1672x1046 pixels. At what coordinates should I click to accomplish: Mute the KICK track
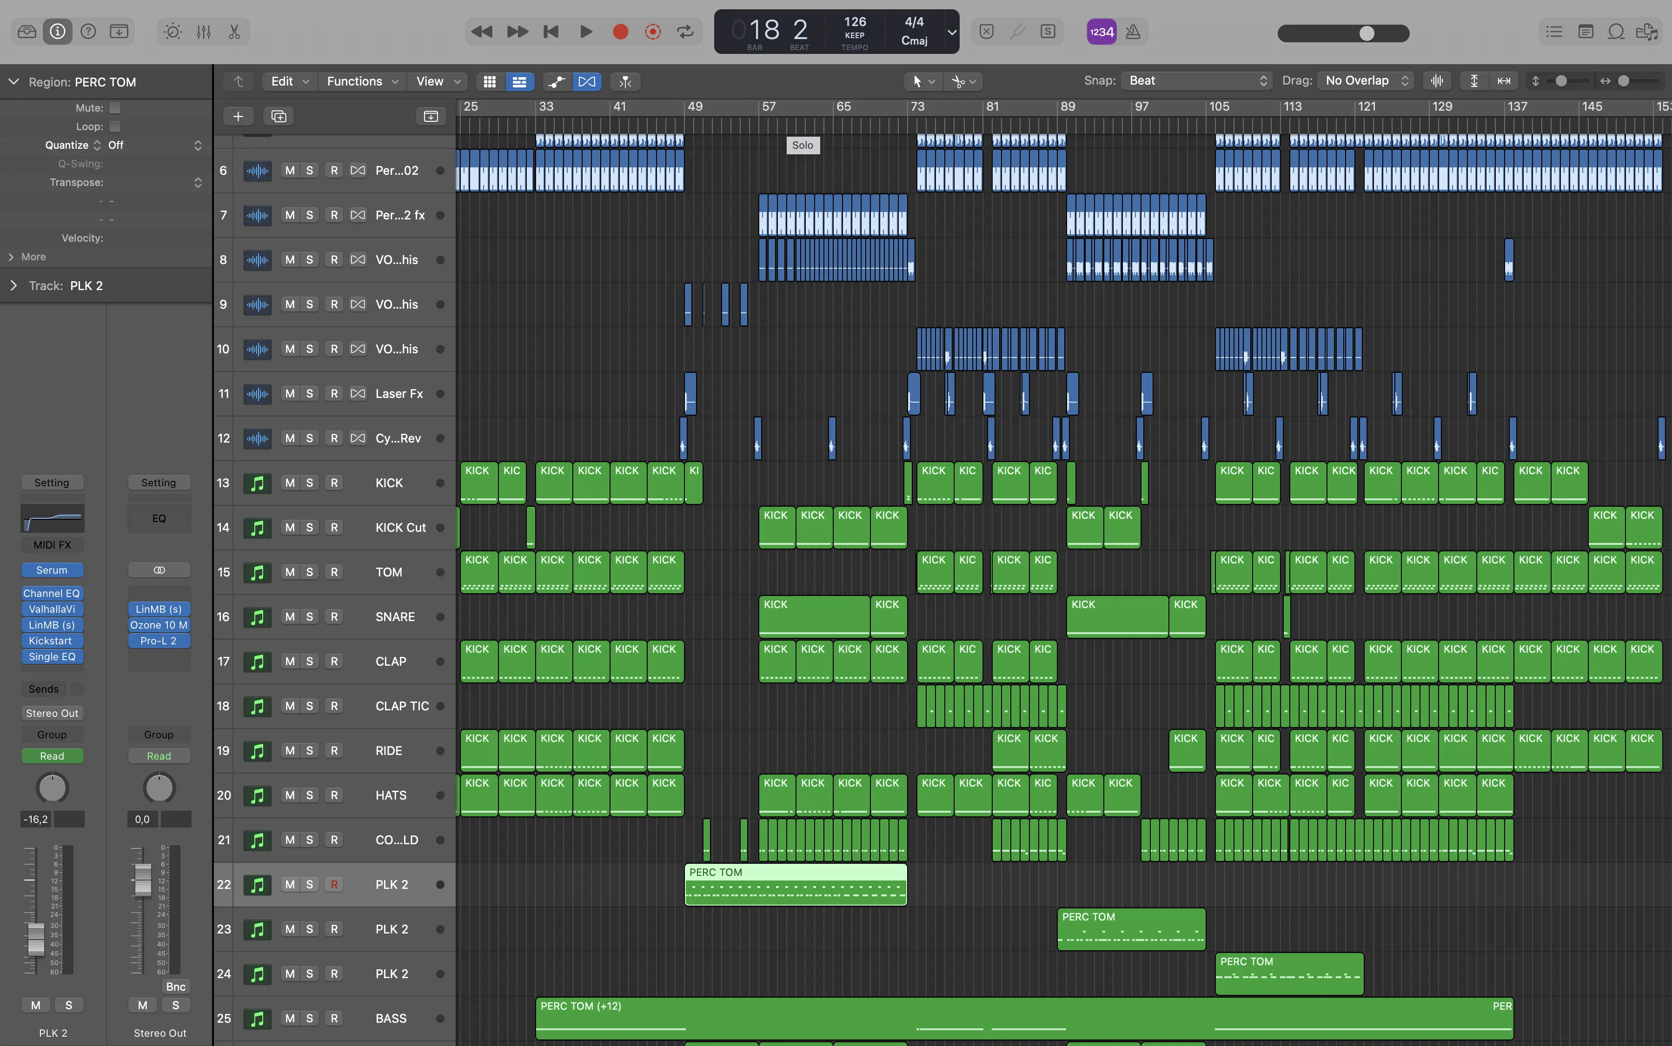[x=290, y=483]
